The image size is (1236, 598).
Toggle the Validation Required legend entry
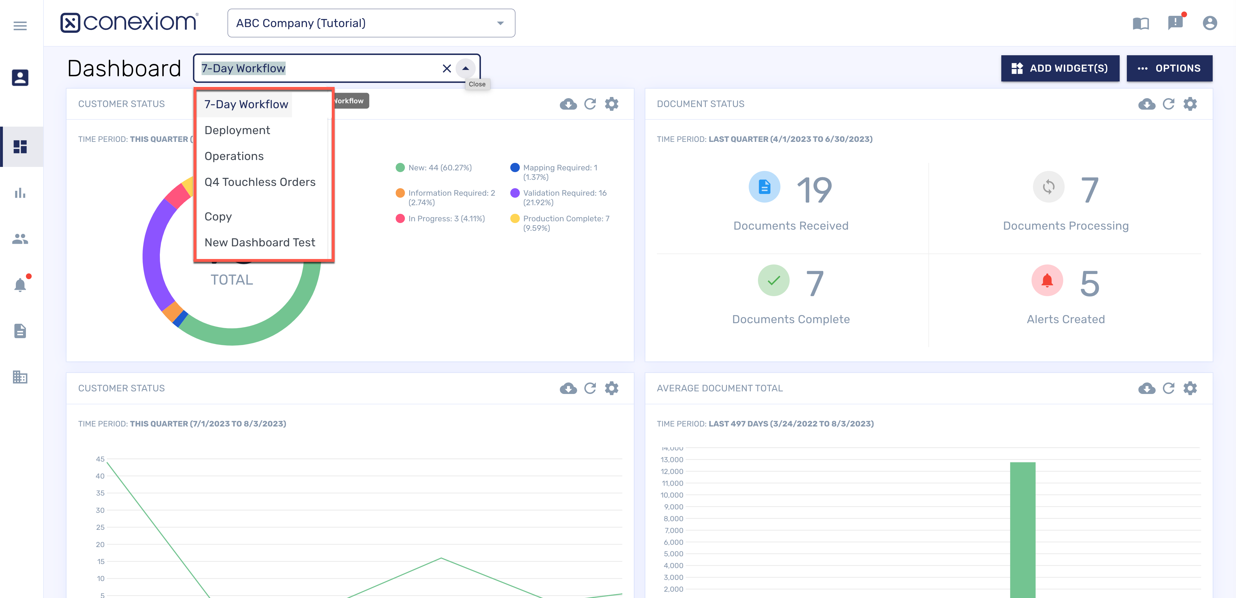[x=564, y=193]
